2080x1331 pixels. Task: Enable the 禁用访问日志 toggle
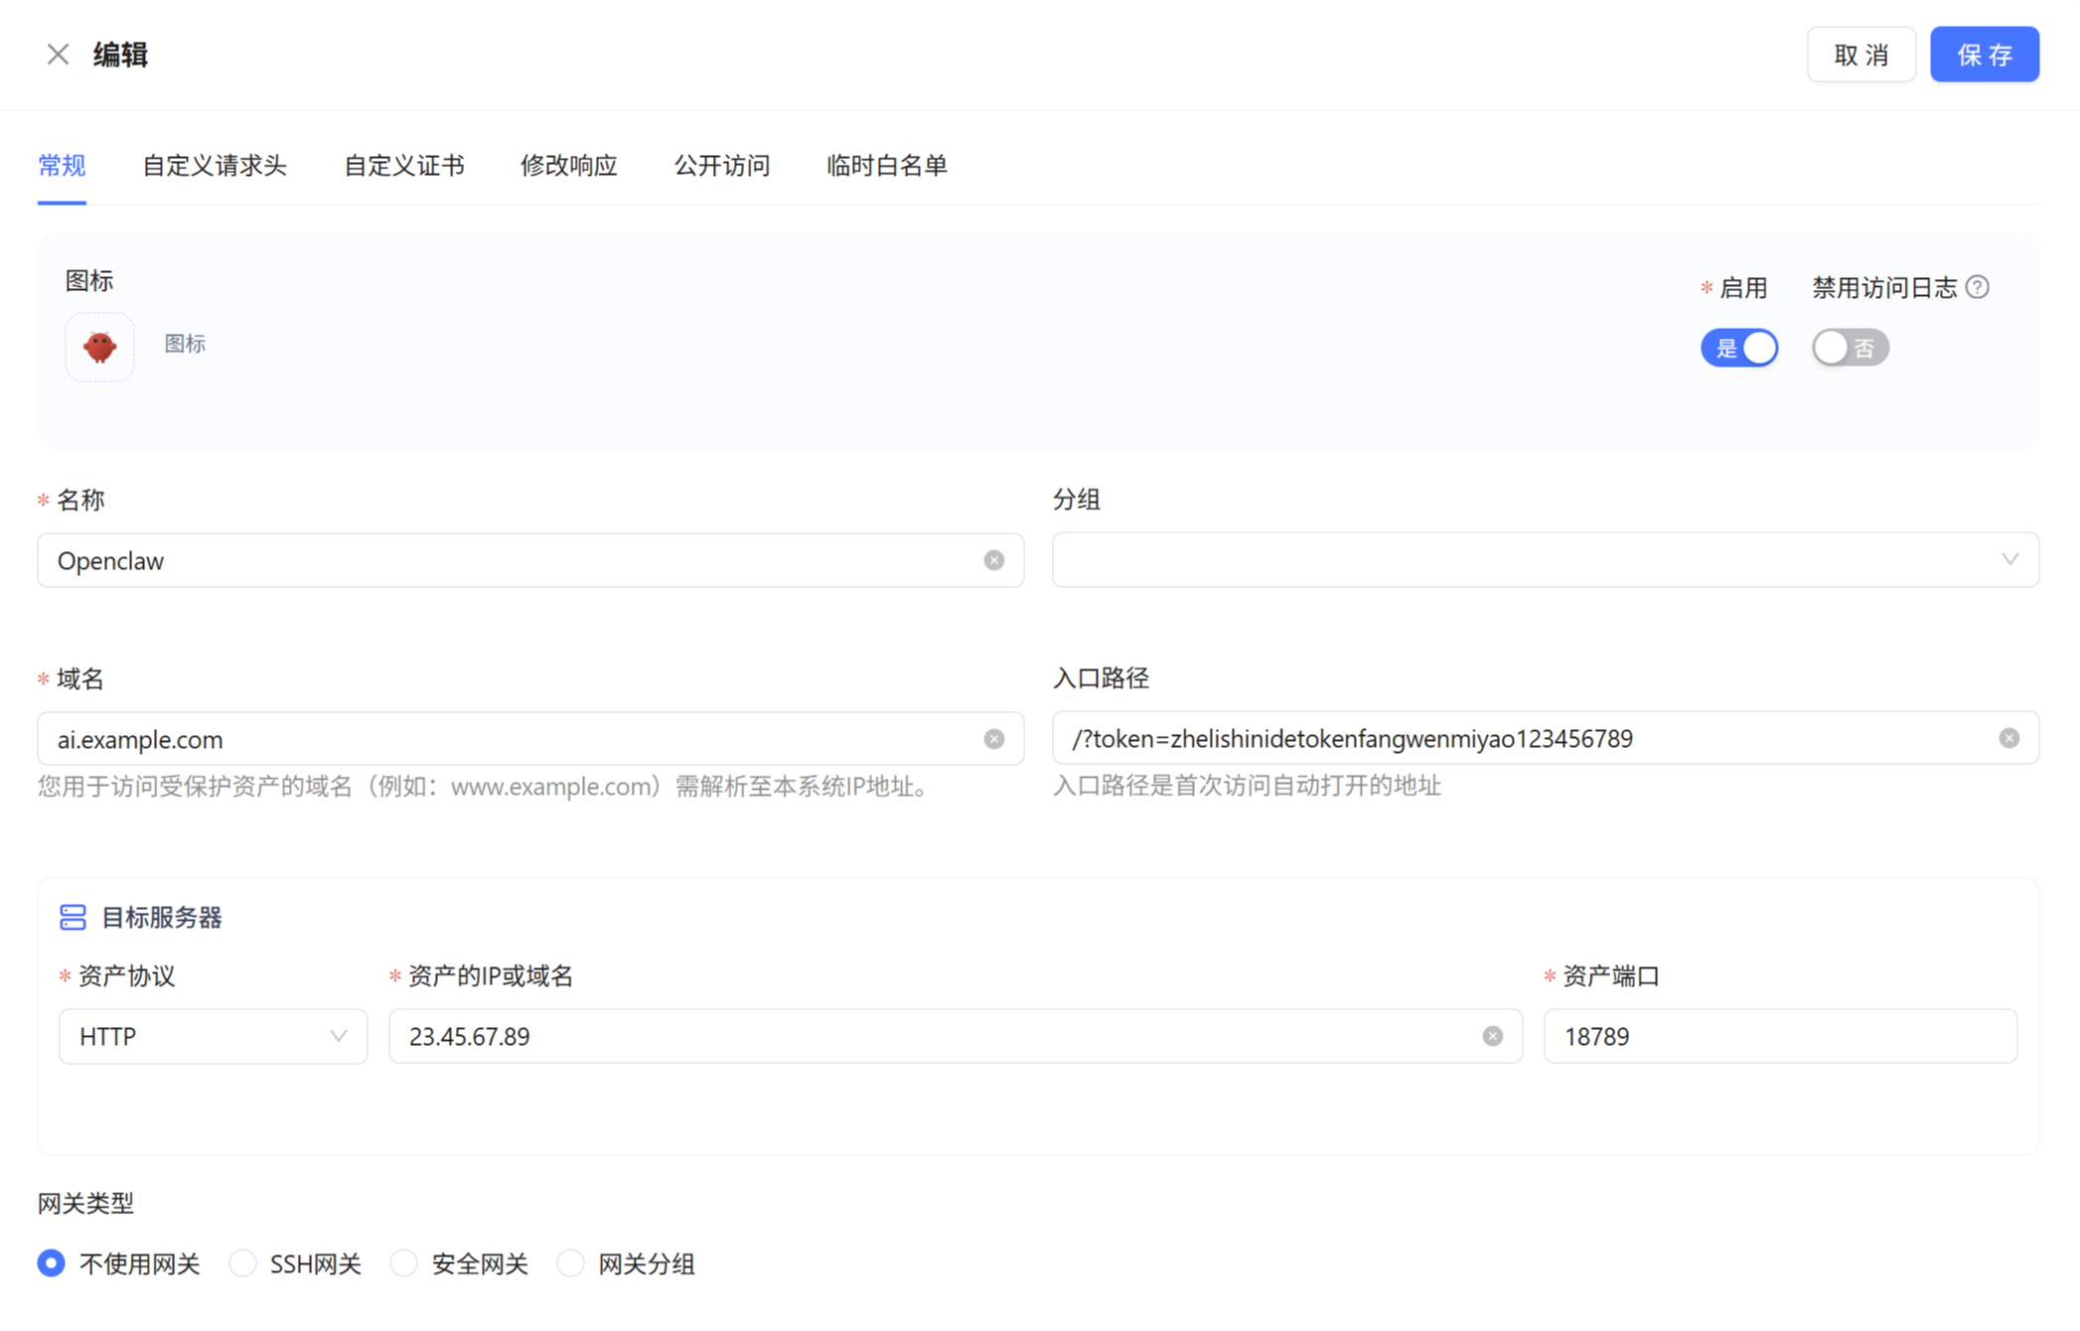[1849, 347]
